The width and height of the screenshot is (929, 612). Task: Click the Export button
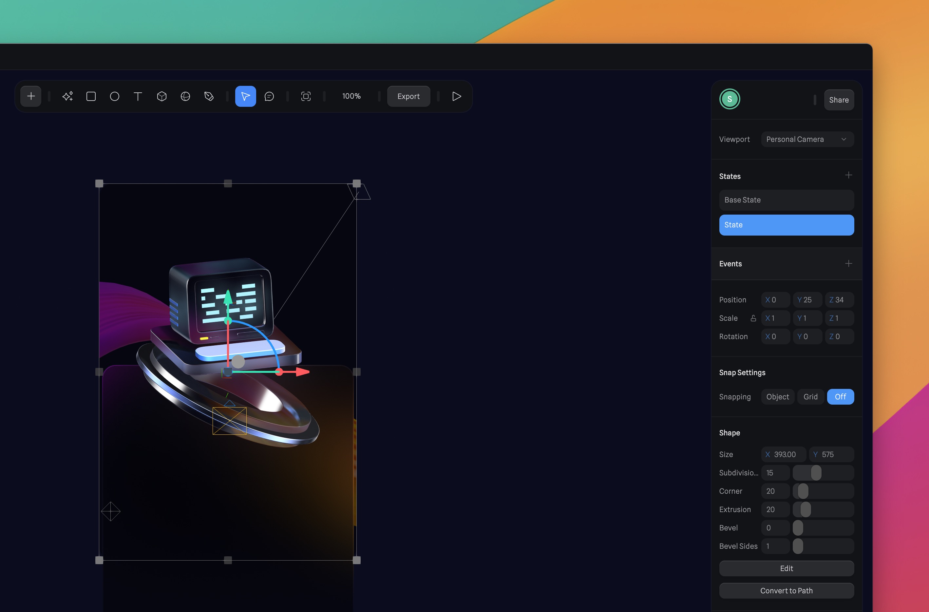408,96
